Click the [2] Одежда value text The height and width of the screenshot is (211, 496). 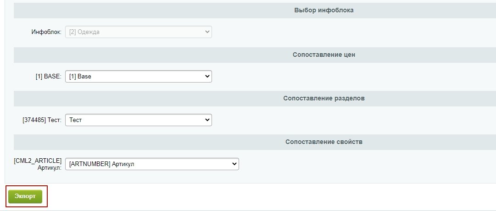84,32
